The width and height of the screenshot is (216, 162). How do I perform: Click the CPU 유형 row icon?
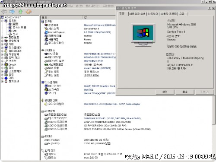pos(46,54)
